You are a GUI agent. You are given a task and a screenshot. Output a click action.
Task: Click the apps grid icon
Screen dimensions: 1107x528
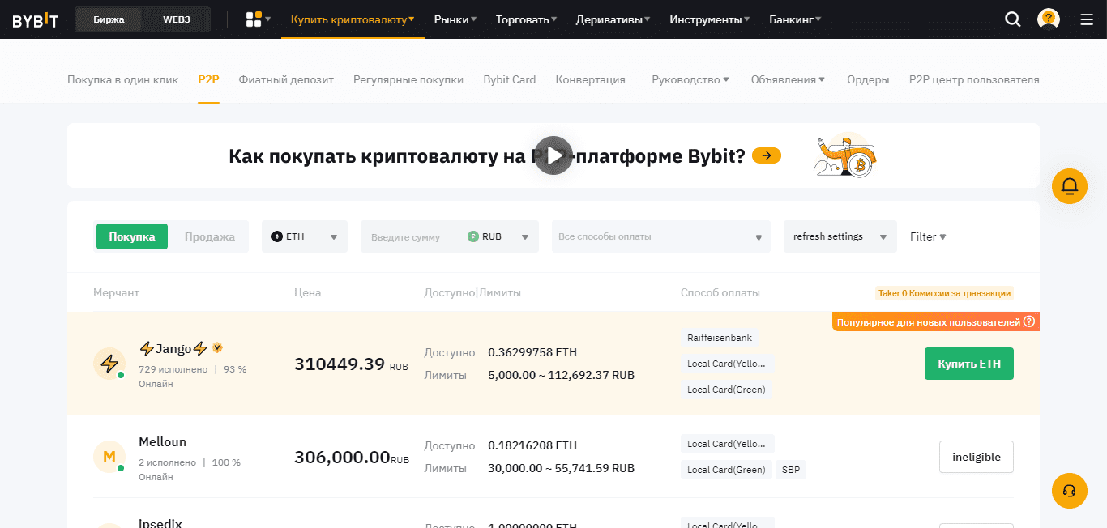pos(254,19)
